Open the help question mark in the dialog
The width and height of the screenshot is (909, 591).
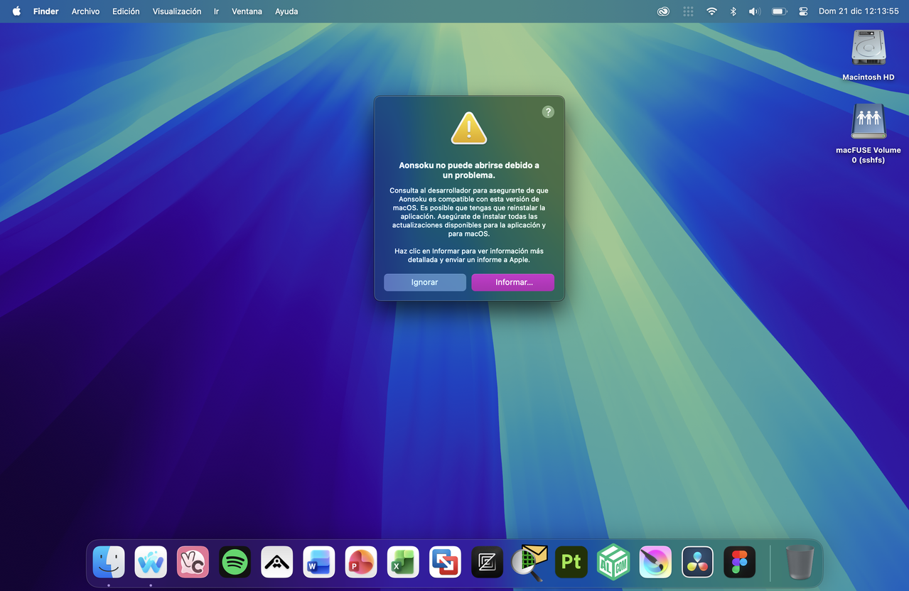[x=547, y=112]
